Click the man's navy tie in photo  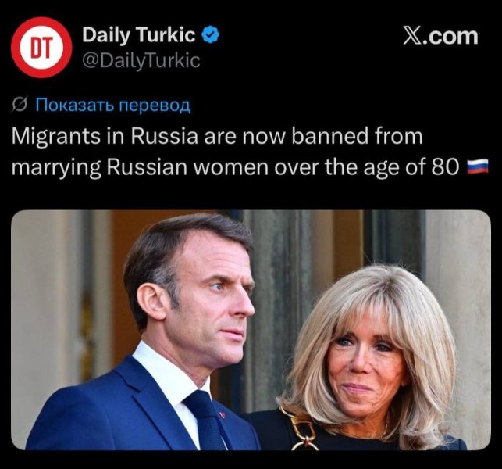click(206, 420)
